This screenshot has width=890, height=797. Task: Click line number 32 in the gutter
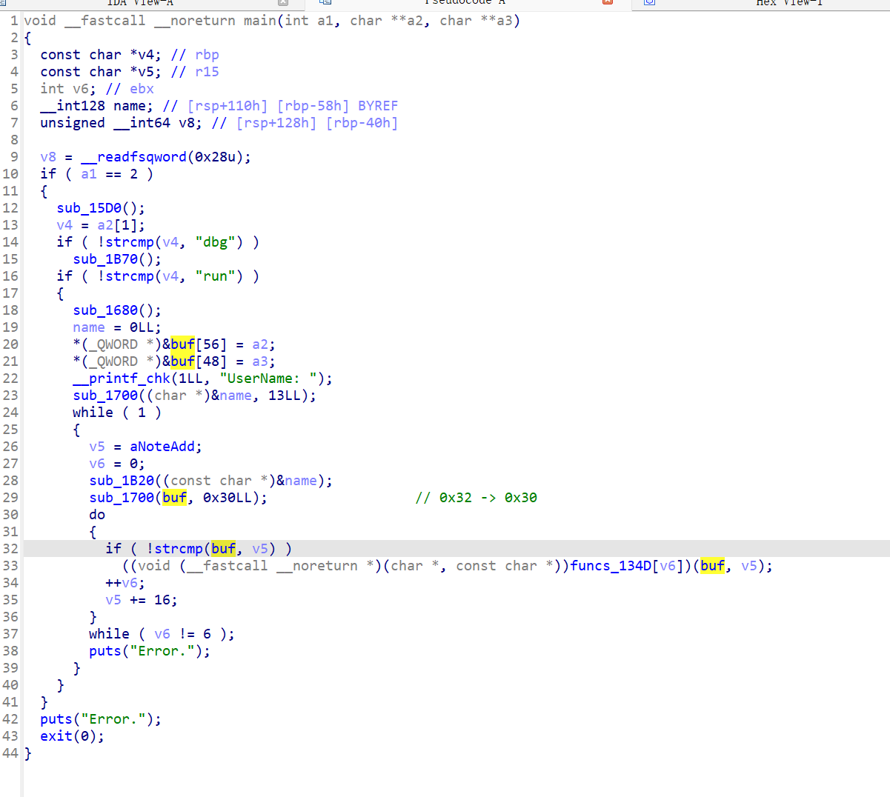10,549
